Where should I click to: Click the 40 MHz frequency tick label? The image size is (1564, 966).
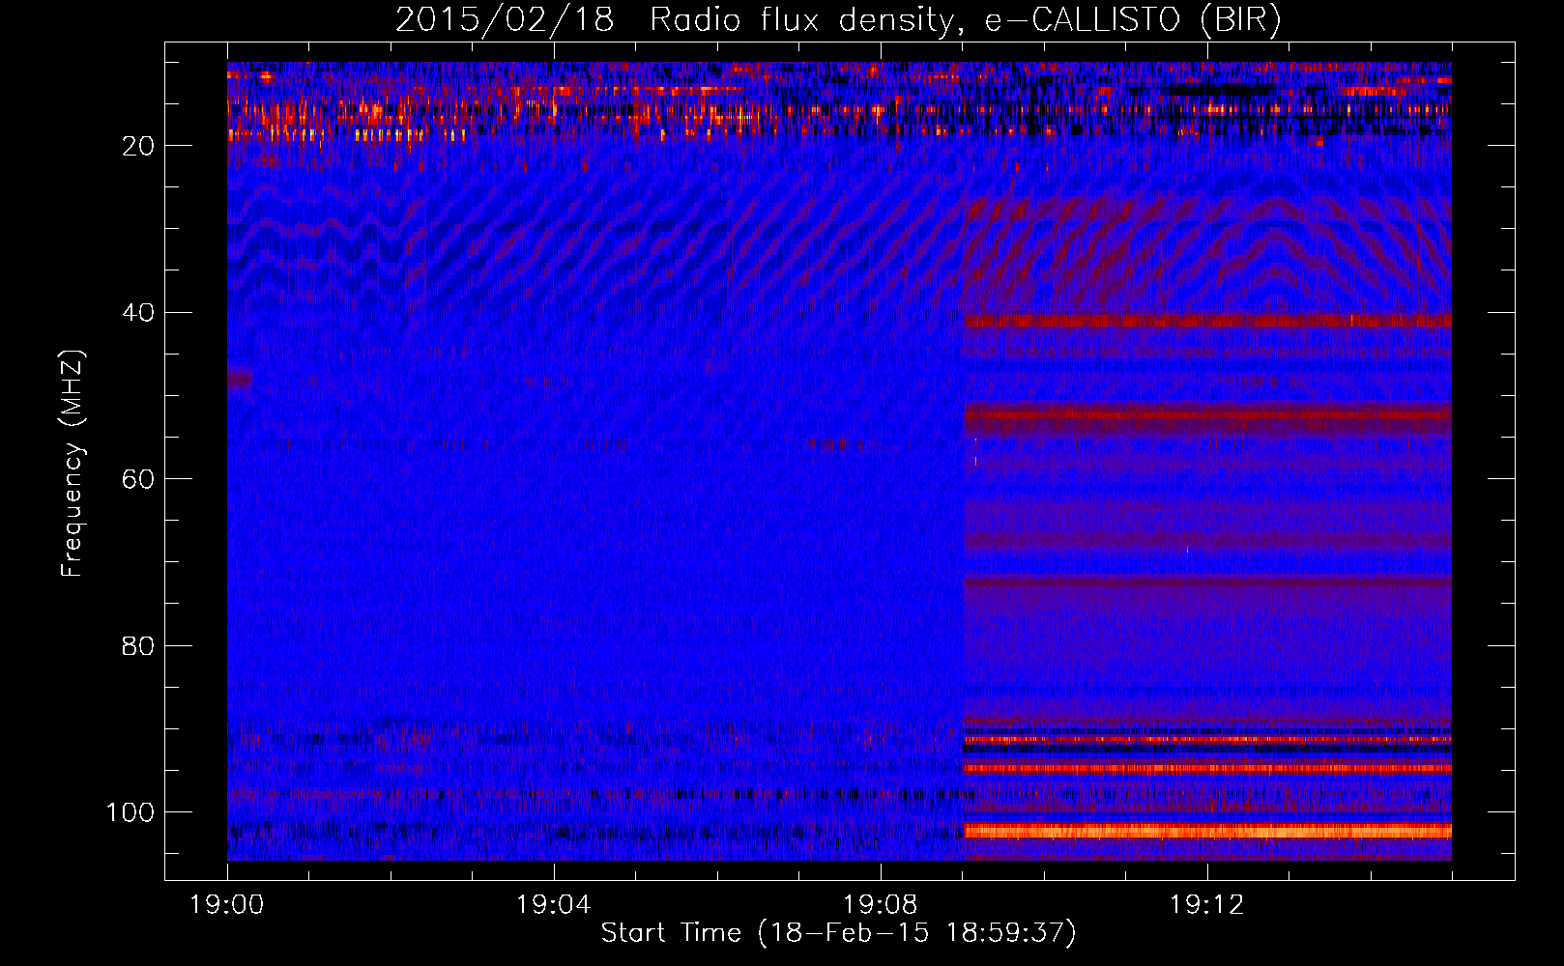coord(138,313)
